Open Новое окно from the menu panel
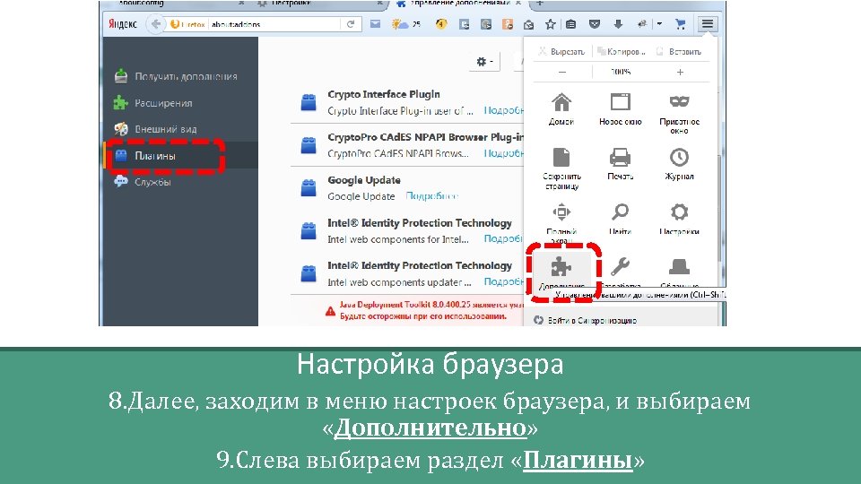 tap(621, 108)
